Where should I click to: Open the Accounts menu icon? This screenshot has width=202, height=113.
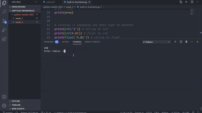4,97
